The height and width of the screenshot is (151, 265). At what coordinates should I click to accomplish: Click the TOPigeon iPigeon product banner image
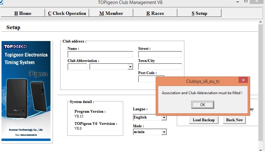pos(26,91)
